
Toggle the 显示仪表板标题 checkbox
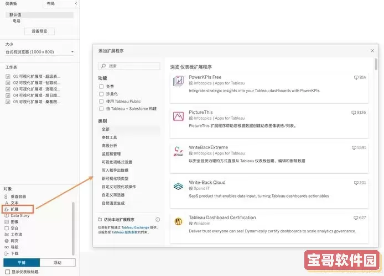[x=8, y=272]
